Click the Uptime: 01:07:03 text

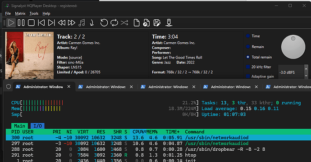point(224,114)
